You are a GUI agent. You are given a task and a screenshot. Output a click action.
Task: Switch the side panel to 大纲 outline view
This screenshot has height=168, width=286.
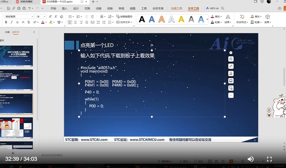click(7, 32)
